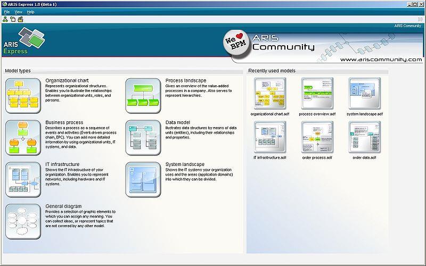Click the Business process heading
426x266 pixels.
pos(64,122)
